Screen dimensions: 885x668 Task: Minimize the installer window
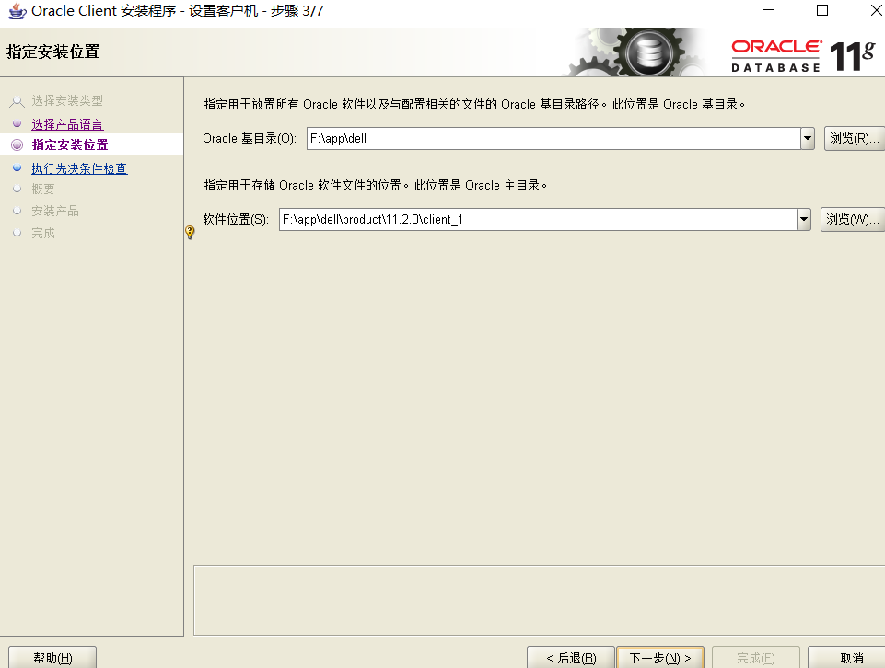[769, 10]
